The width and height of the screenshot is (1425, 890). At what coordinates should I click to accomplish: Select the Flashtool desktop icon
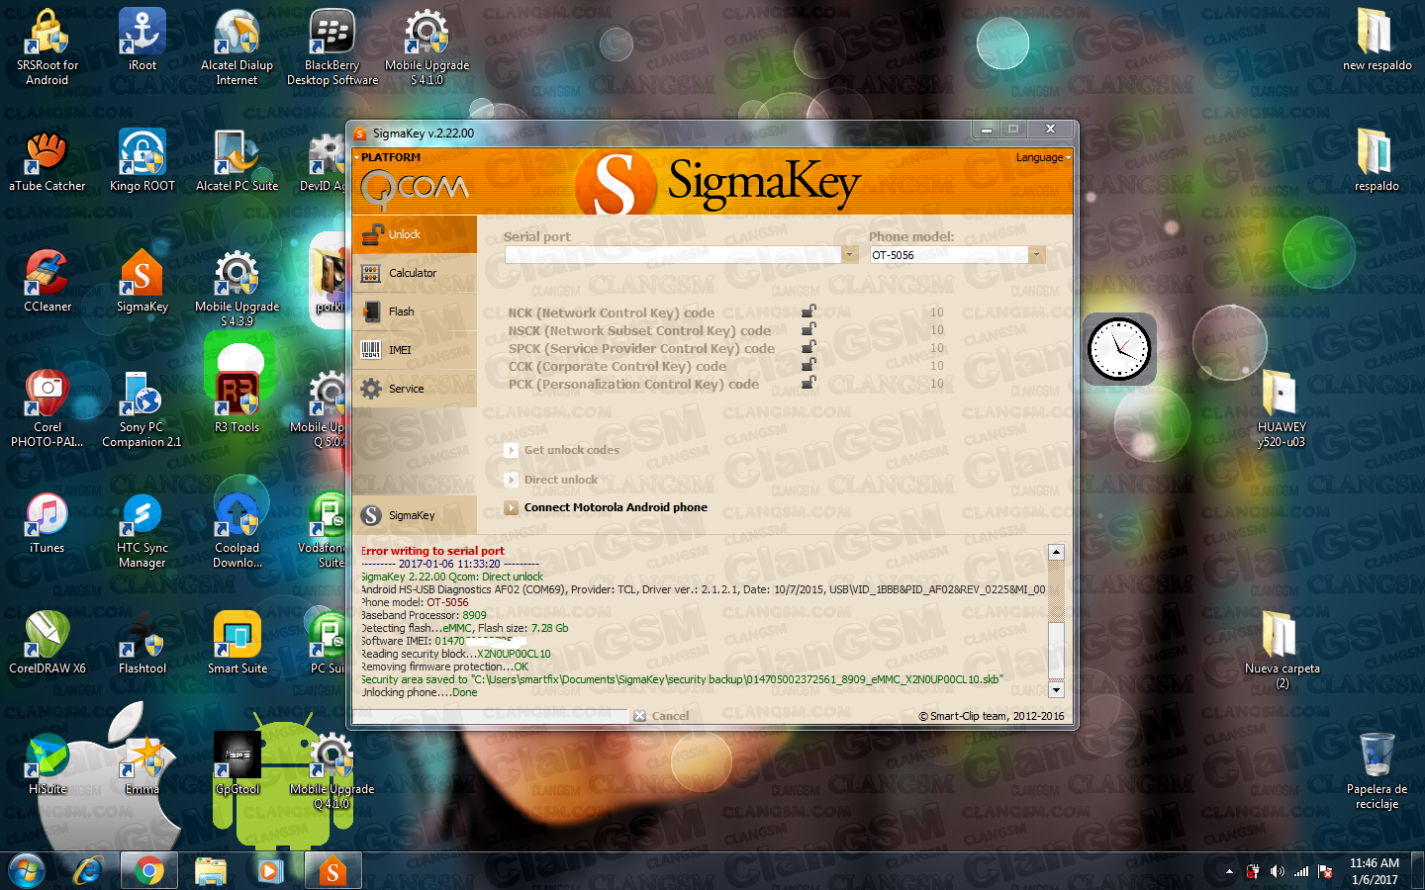(142, 644)
